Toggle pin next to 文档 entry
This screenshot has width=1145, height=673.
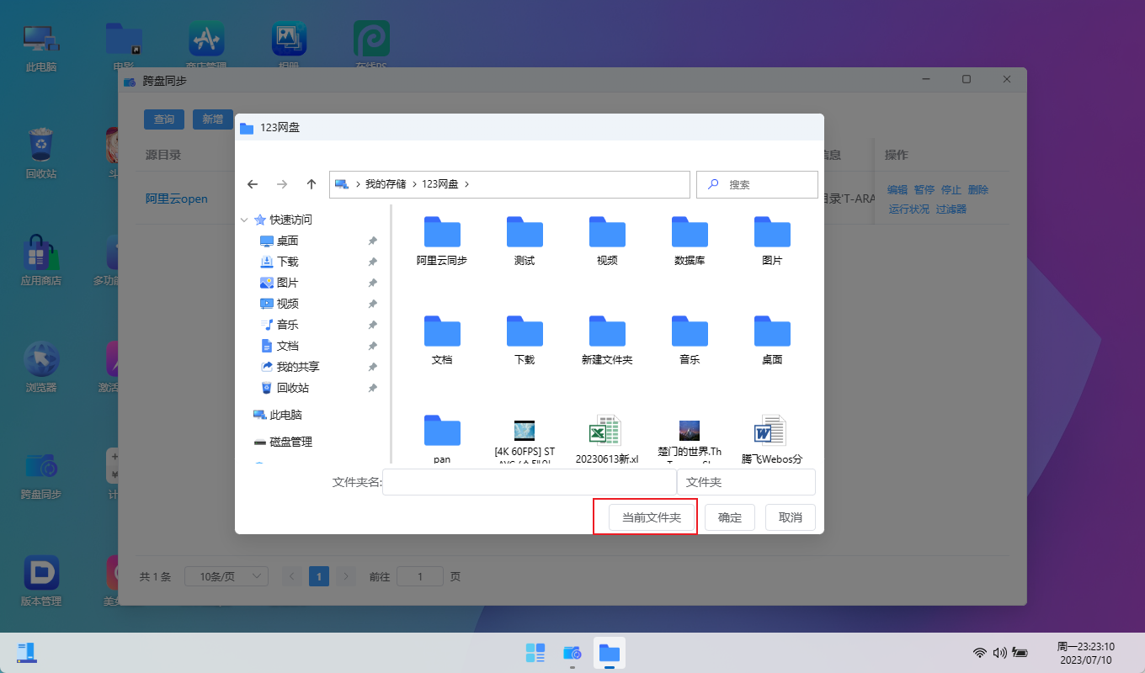pyautogui.click(x=372, y=346)
